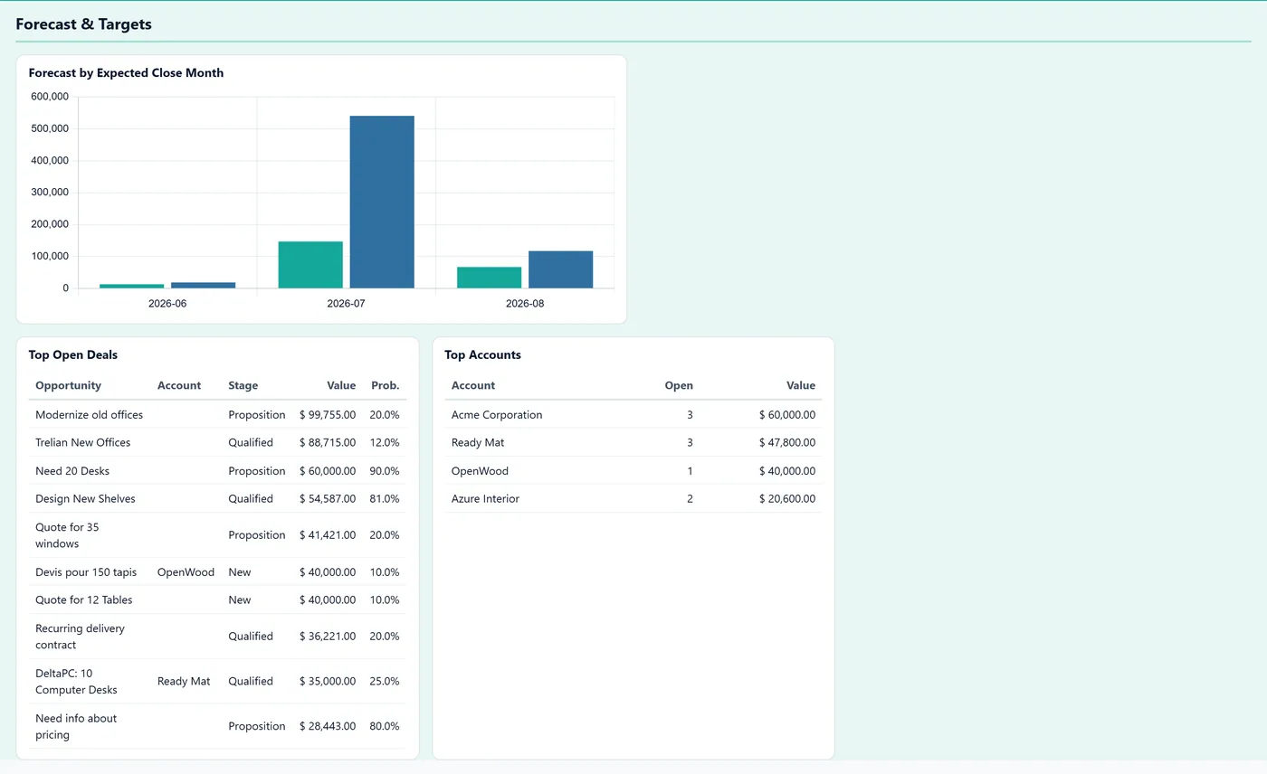Click the $ 99,755.00 value cell
This screenshot has height=774, width=1267.
click(x=328, y=415)
